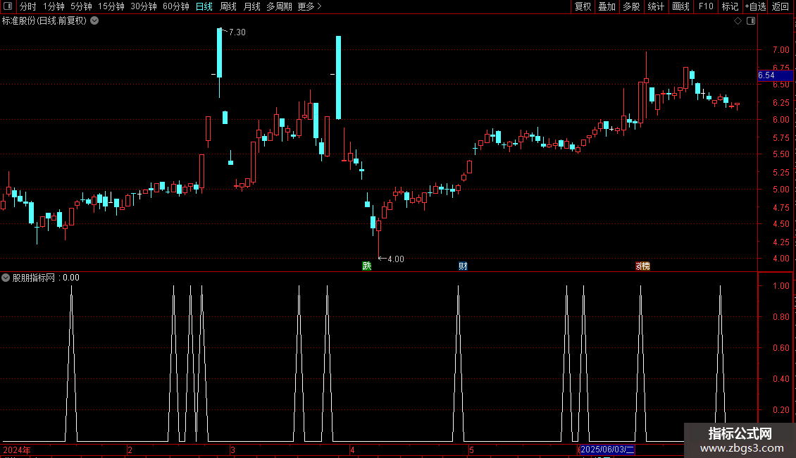Click the 4.00 low price label
The image size is (796, 458).
395,259
